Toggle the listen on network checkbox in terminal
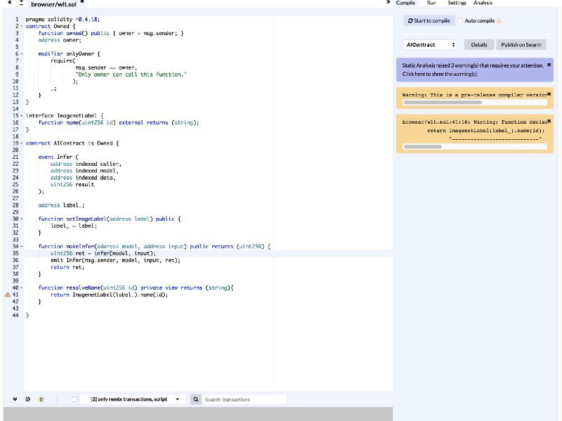This screenshot has height=421, width=562. tap(74, 399)
